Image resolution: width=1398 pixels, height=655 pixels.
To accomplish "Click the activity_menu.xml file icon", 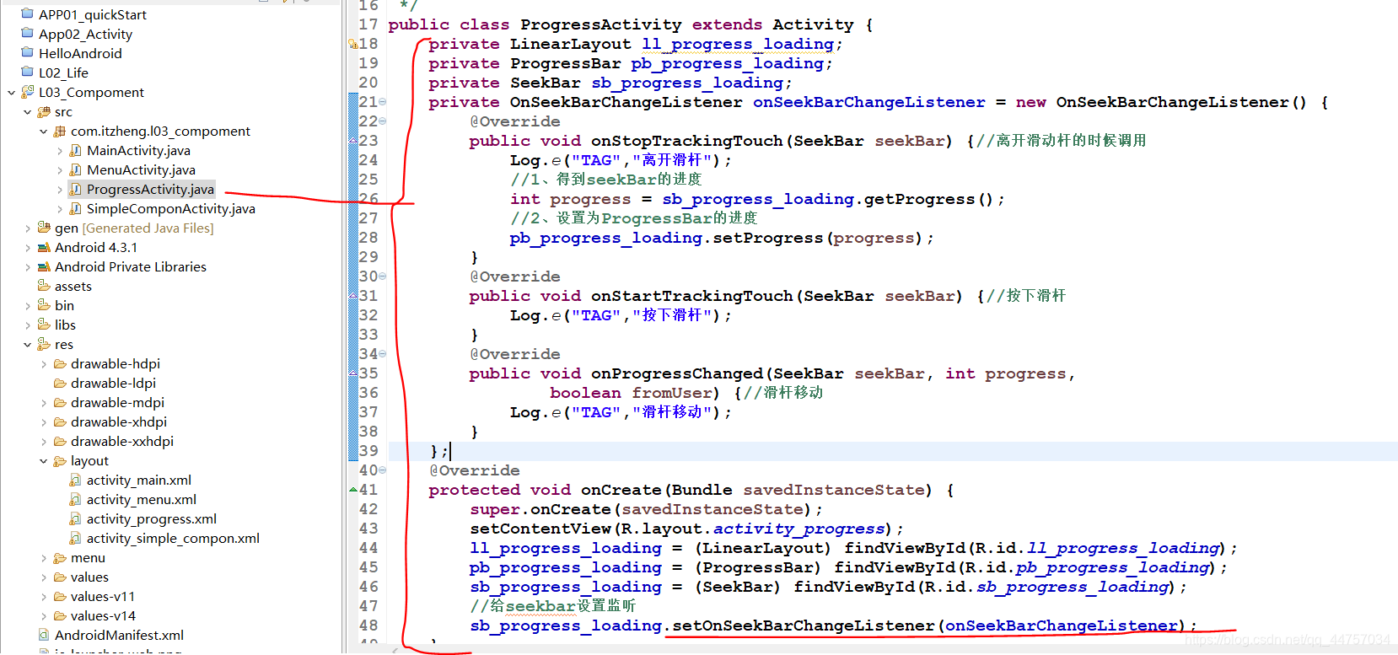I will [x=76, y=499].
